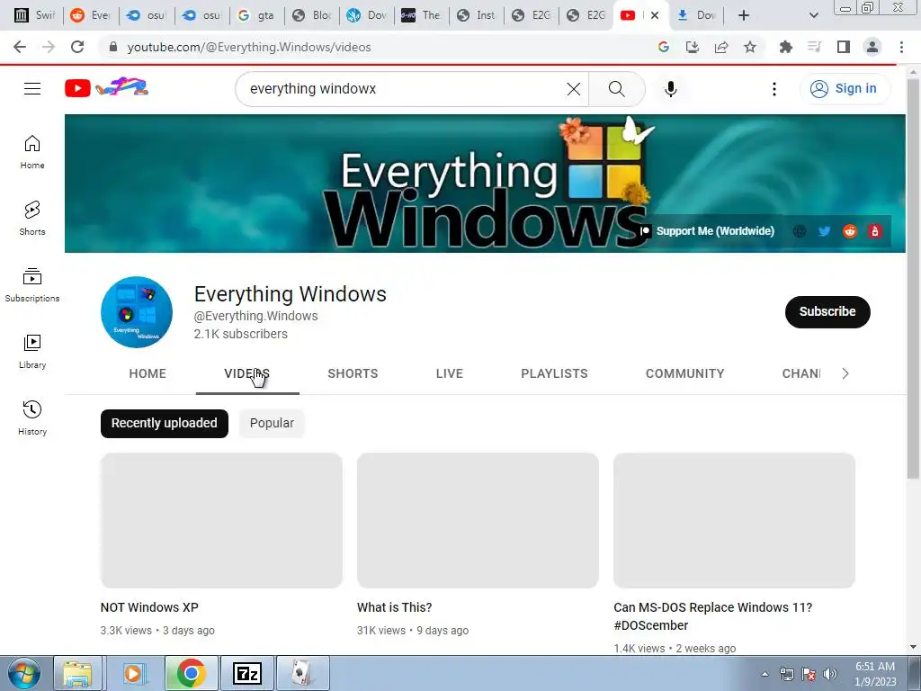Show hidden tray icons arrow
This screenshot has width=921, height=691.
(x=765, y=674)
